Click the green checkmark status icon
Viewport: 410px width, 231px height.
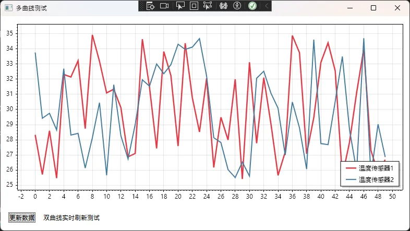point(252,6)
